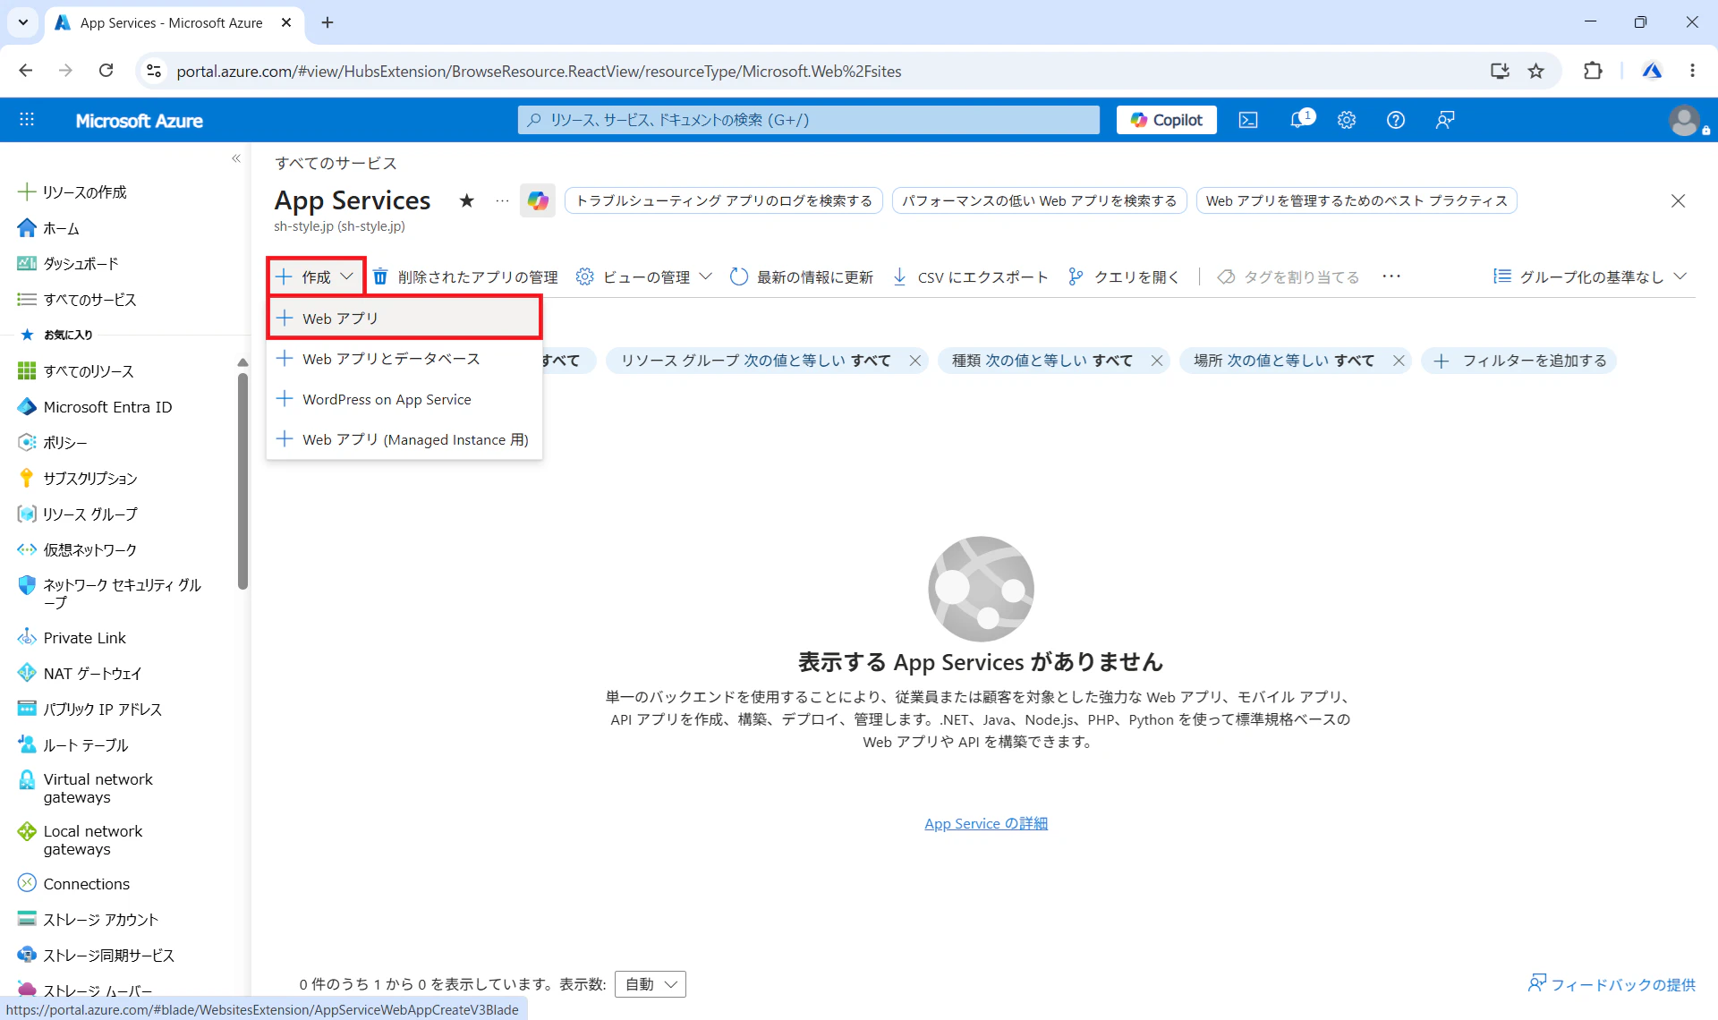Open the toolbar overflow ellipsis
This screenshot has height=1020, width=1718.
(x=1391, y=276)
